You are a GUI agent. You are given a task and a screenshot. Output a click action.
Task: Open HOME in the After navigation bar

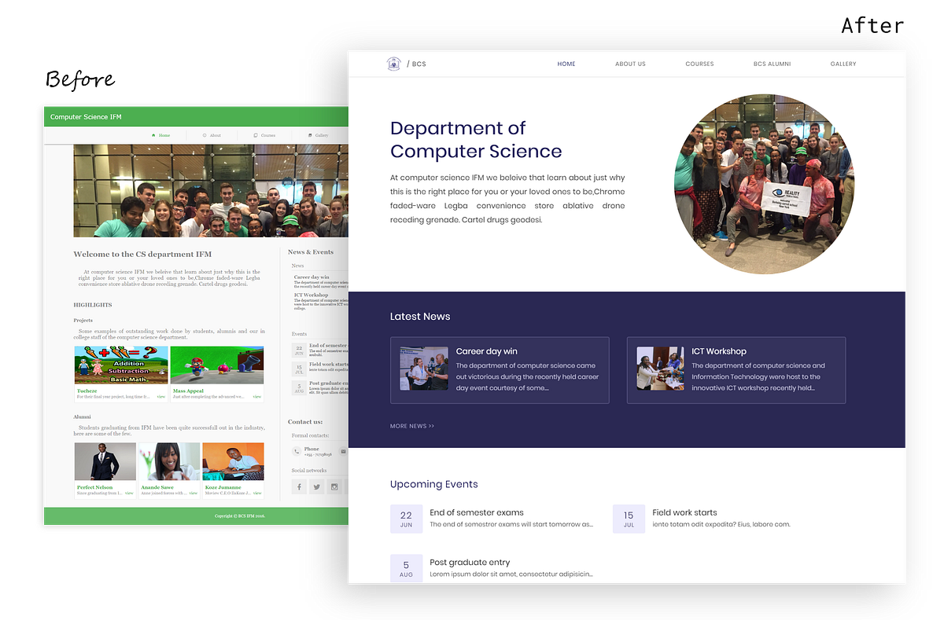(x=566, y=64)
